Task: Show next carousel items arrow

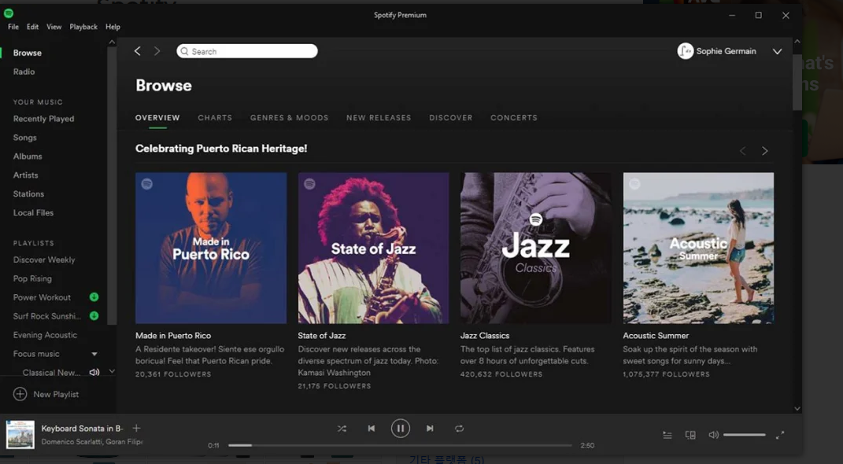Action: pyautogui.click(x=764, y=151)
